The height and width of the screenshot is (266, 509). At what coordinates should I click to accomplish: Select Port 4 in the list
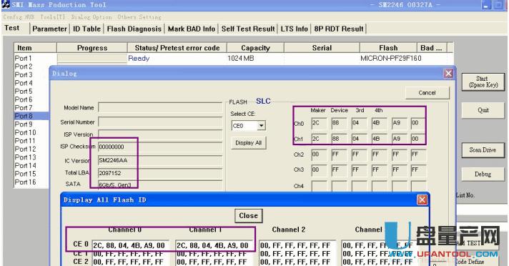(24, 83)
